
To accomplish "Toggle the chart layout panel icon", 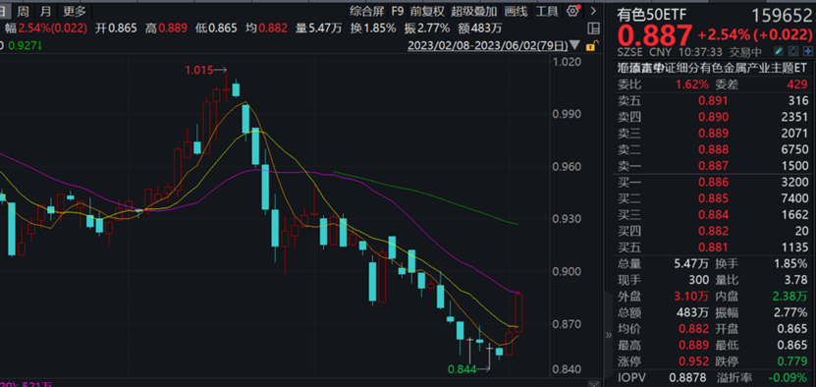I will click(593, 28).
